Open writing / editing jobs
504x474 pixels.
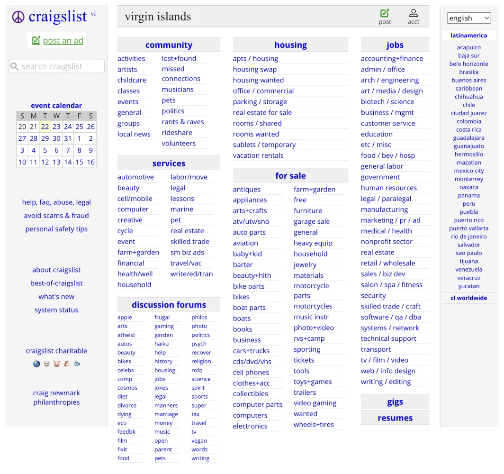(386, 382)
